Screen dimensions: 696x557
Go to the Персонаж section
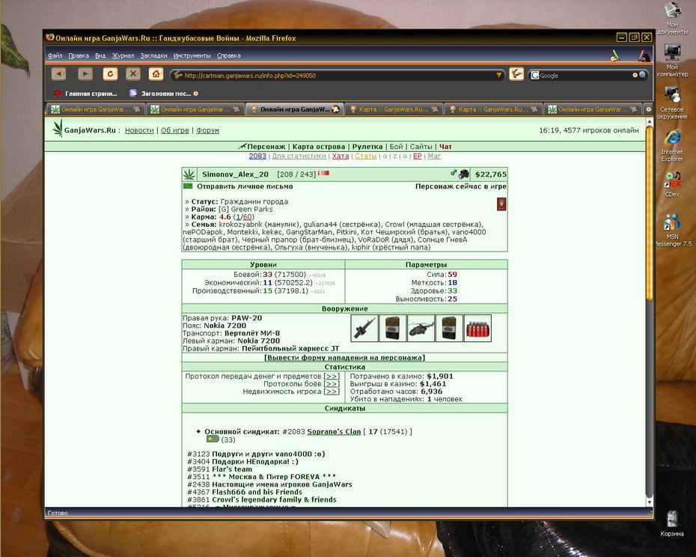266,147
